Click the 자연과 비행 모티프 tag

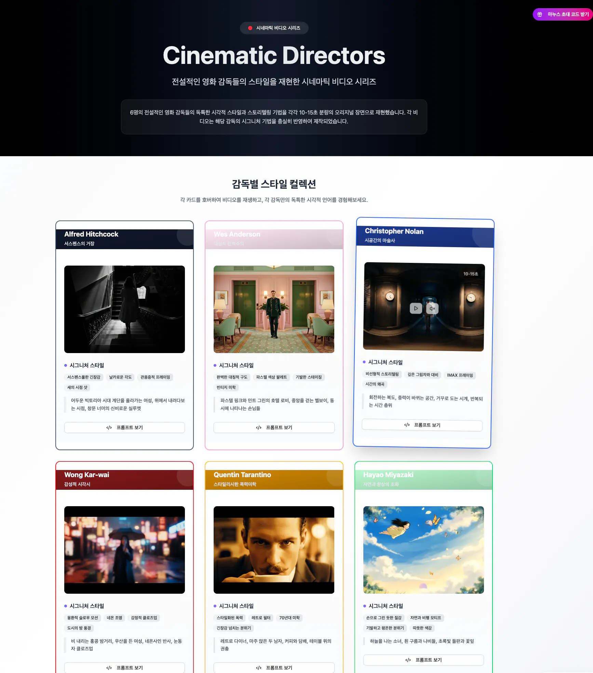coord(426,618)
